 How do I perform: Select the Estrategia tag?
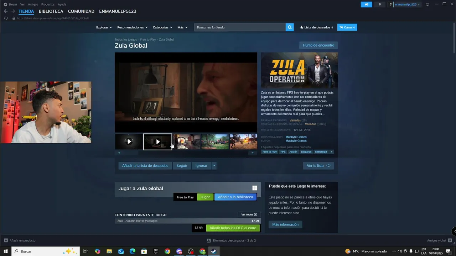pyautogui.click(x=321, y=152)
